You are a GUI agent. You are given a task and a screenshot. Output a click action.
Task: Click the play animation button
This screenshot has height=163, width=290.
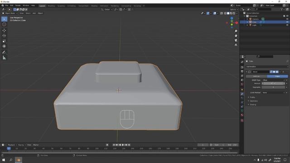123,145
